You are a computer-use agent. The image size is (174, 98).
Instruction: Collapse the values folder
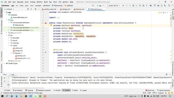(9, 45)
